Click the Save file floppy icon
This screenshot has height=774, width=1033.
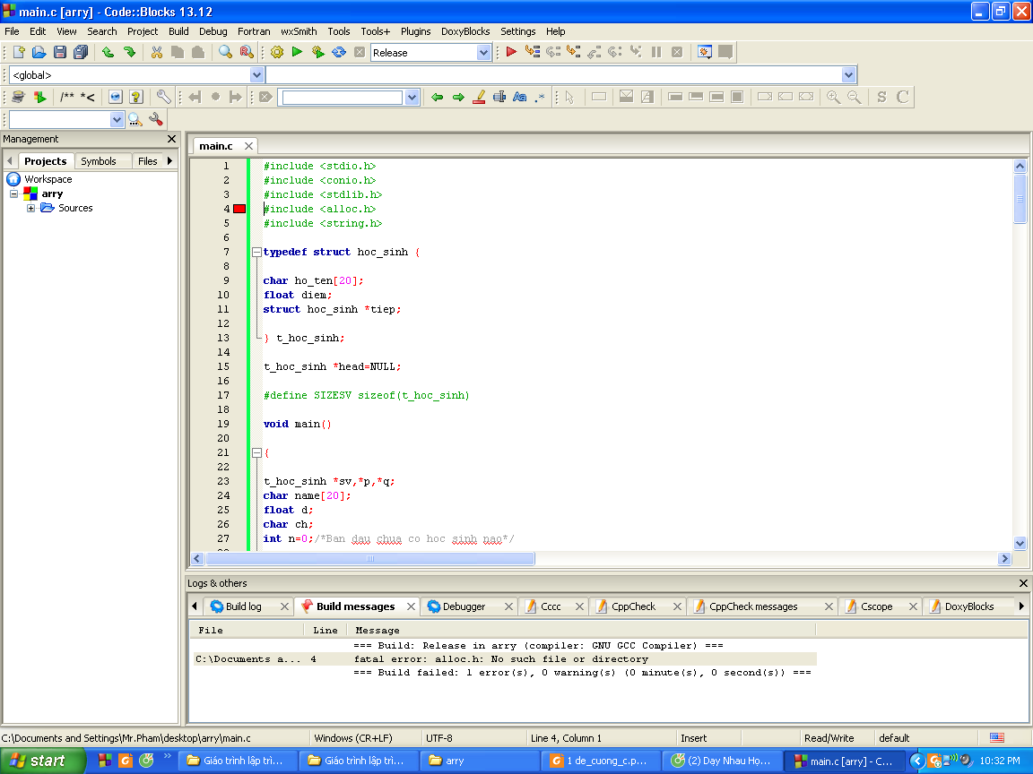click(x=60, y=53)
